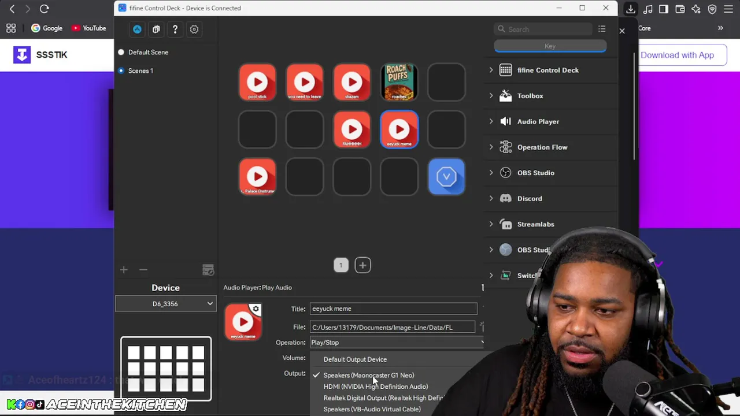
Task: Expand the Toolbox category
Action: pos(491,96)
